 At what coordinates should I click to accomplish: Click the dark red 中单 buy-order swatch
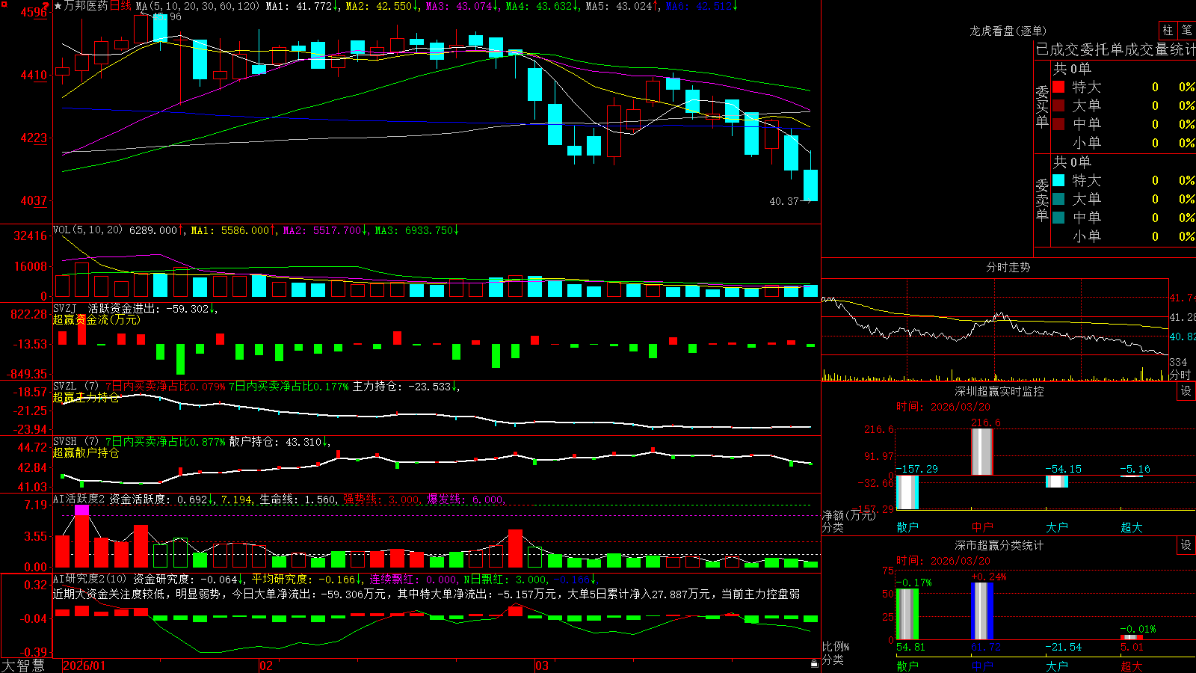point(1058,124)
